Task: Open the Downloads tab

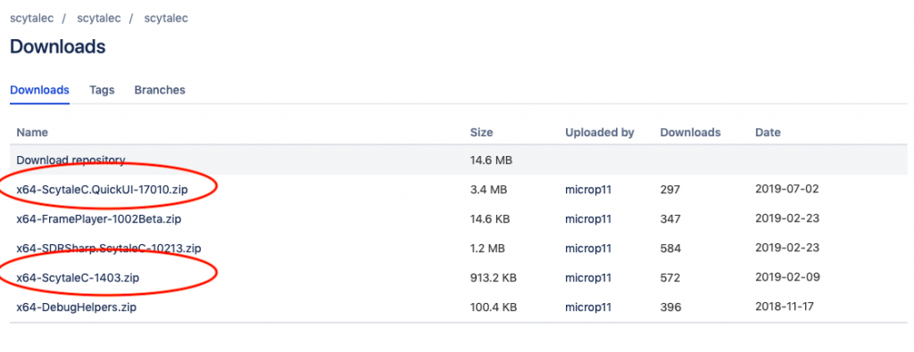Action: pos(39,90)
